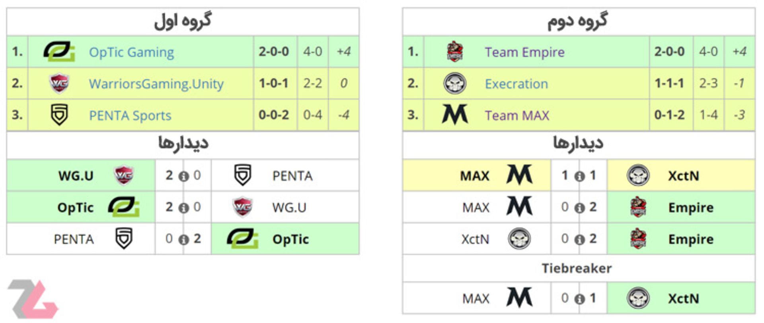Open info icon for OpTic vs WG.U match

(x=183, y=208)
